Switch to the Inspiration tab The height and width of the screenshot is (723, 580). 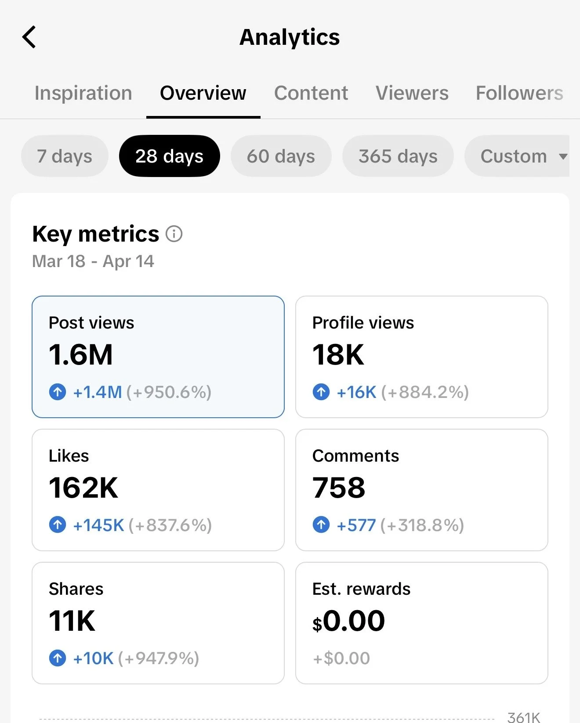(x=83, y=93)
